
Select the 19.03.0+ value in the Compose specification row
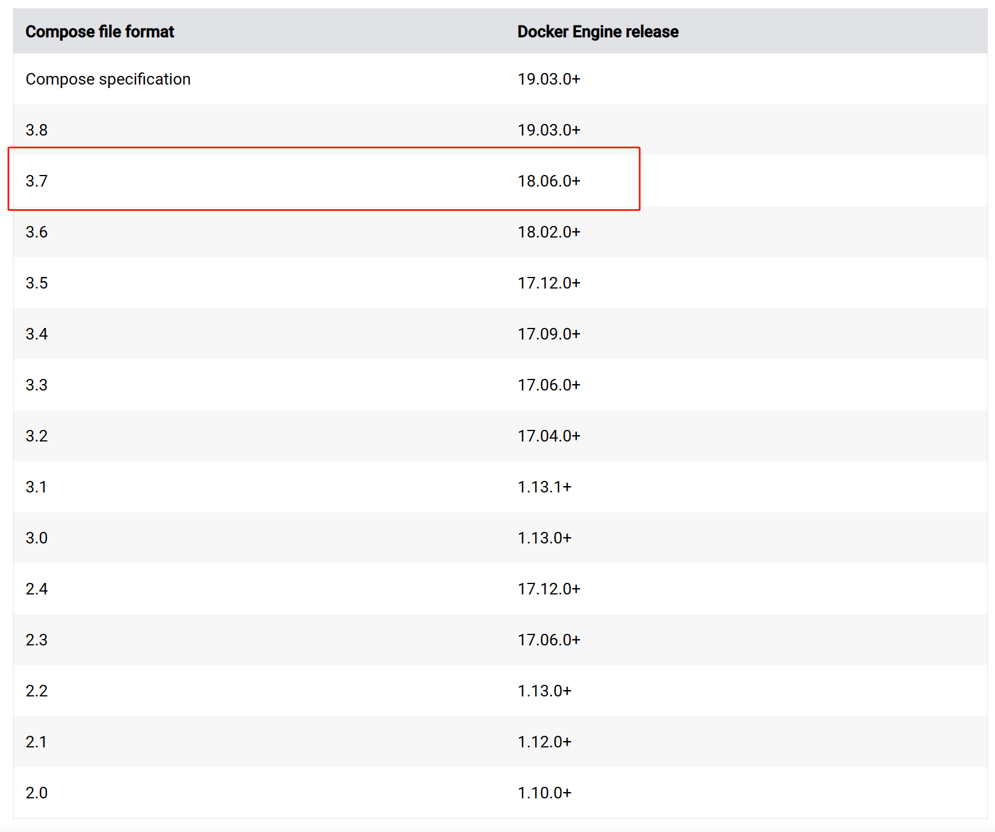point(549,79)
